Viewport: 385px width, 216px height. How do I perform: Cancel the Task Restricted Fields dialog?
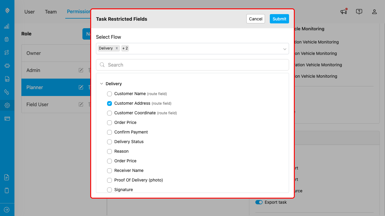pos(255,19)
